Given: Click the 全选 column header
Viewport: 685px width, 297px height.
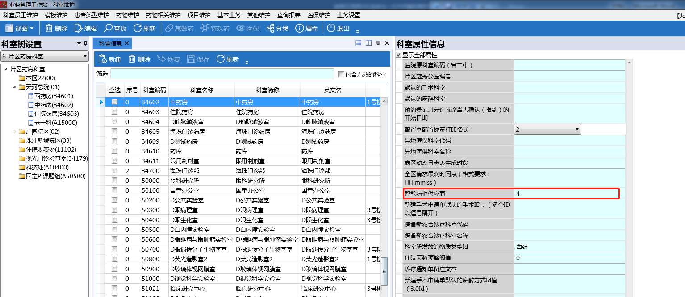Looking at the screenshot, I should [115, 90].
